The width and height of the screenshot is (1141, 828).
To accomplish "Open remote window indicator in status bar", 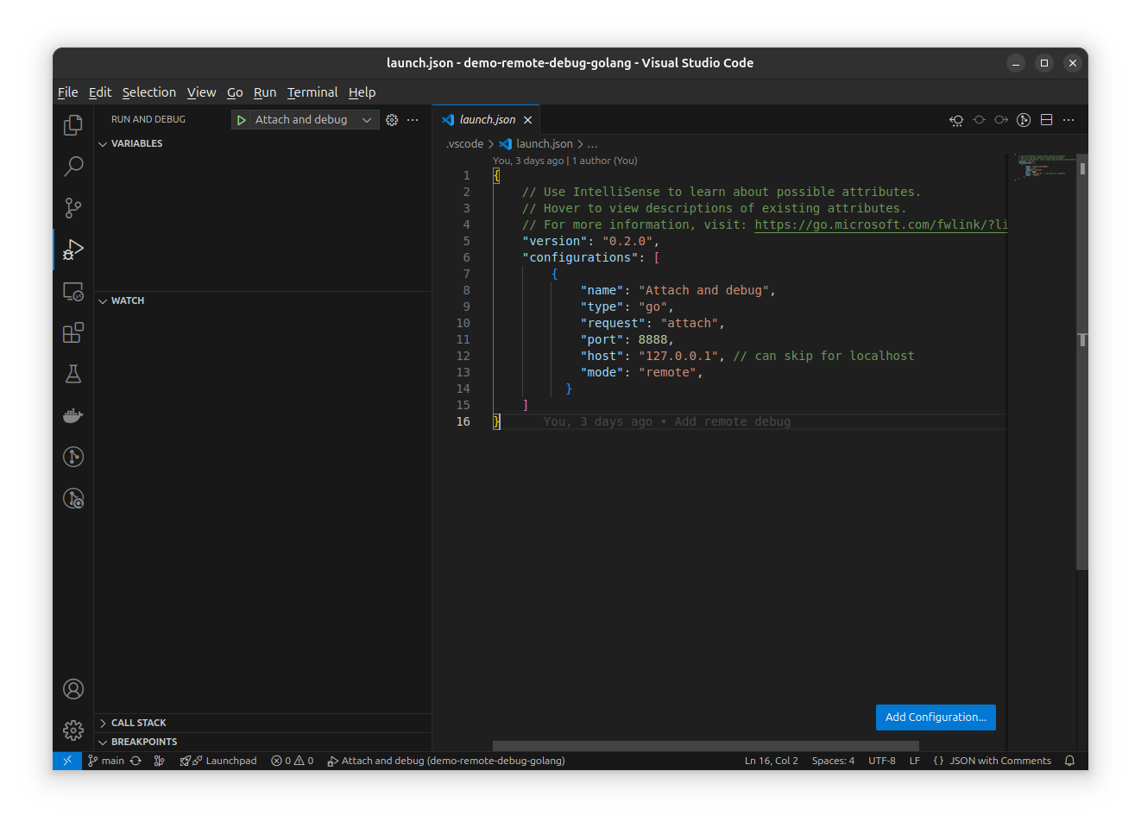I will click(x=67, y=761).
